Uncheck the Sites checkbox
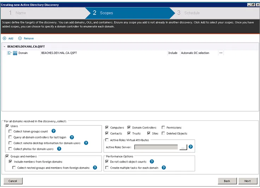This screenshot has height=188, width=260. 149,133
